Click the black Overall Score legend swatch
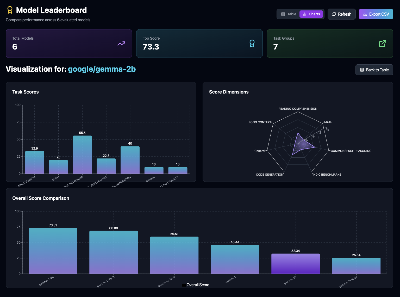Viewport: 400px width, 297px height. (x=184, y=285)
